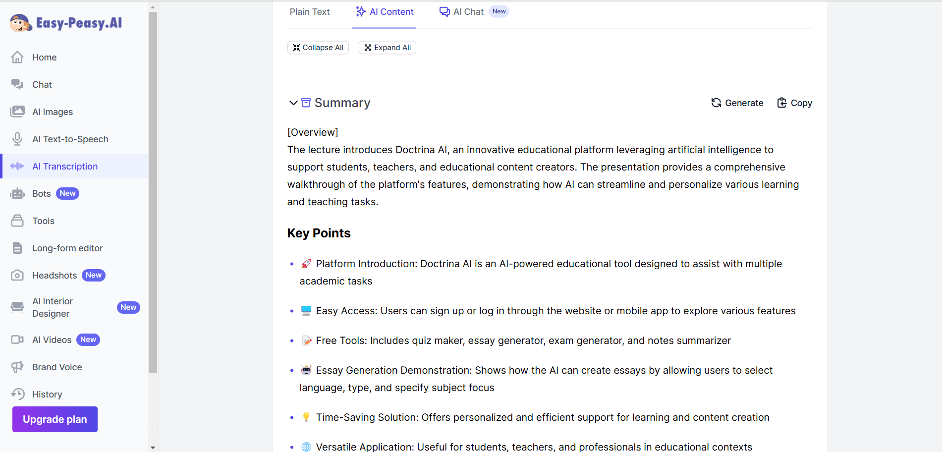Click the sidebar scrollbar down arrow
The width and height of the screenshot is (942, 452).
[x=153, y=448]
